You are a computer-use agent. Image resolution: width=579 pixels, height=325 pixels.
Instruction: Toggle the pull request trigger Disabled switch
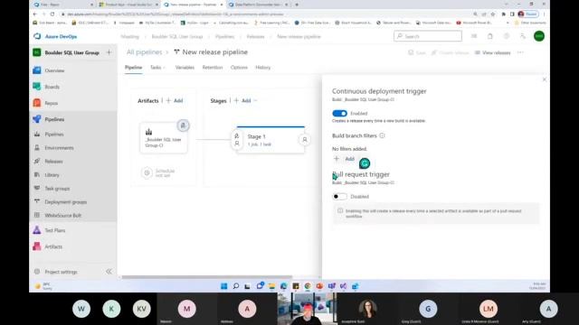(340, 197)
